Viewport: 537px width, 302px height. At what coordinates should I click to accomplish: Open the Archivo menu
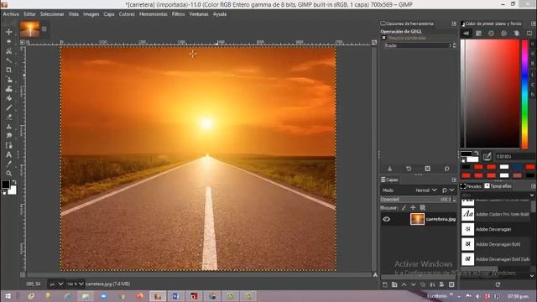(11, 14)
